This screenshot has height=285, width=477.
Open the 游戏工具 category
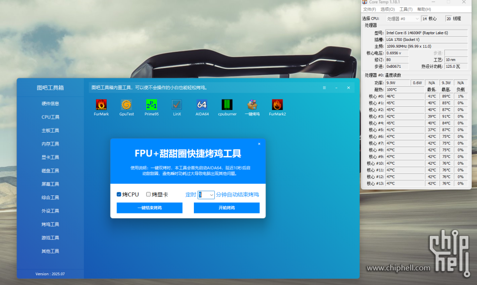tap(50, 238)
